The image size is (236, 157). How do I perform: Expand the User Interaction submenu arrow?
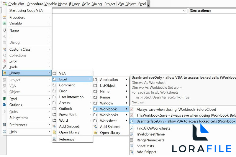click(90, 97)
